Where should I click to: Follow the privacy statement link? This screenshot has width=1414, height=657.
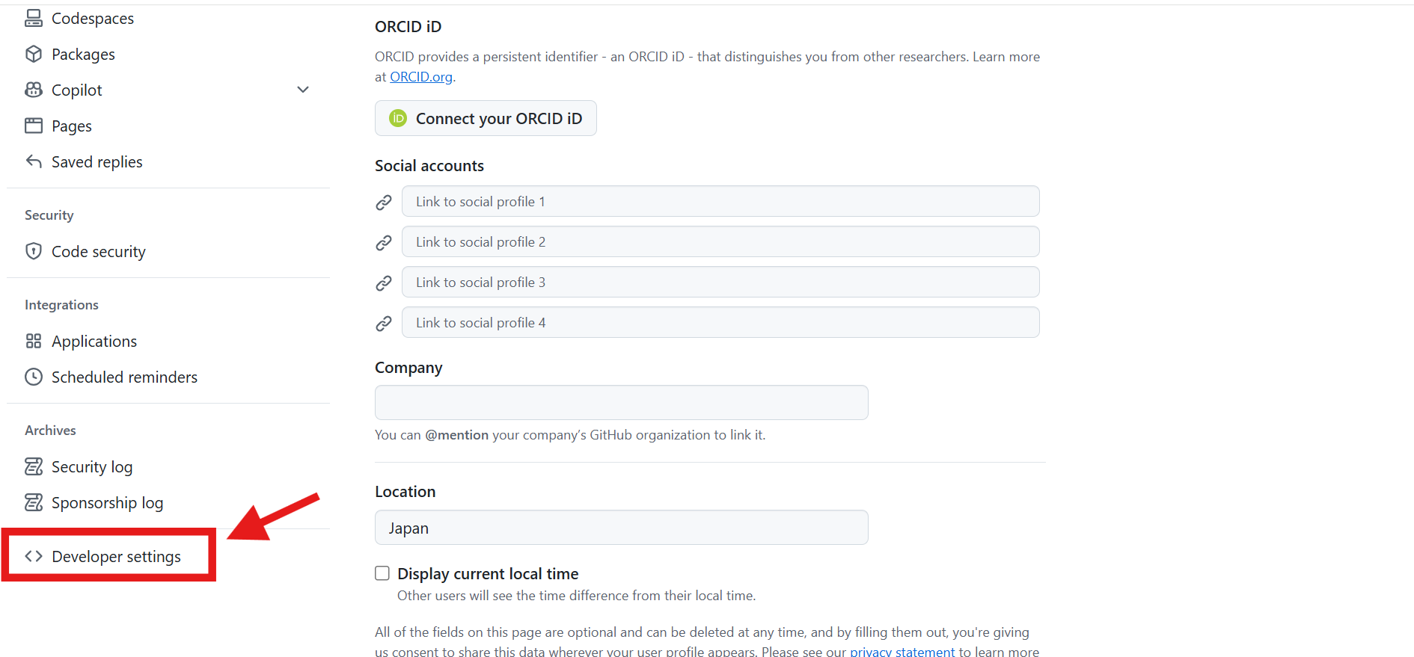pyautogui.click(x=902, y=651)
